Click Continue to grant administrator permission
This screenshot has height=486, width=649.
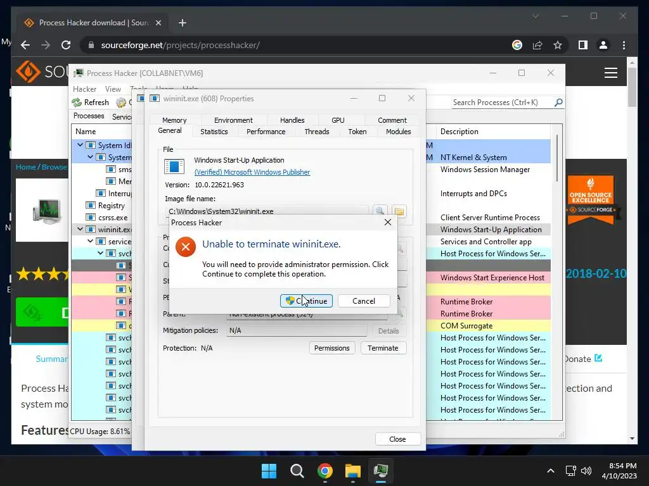coord(306,301)
